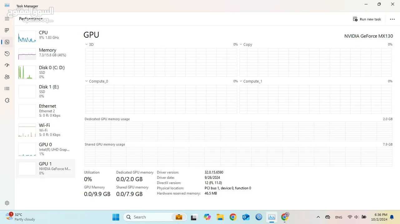Viewport: 400px width, 224px height.
Task: Click the Shared GPU memory usage graph
Action: point(239,157)
